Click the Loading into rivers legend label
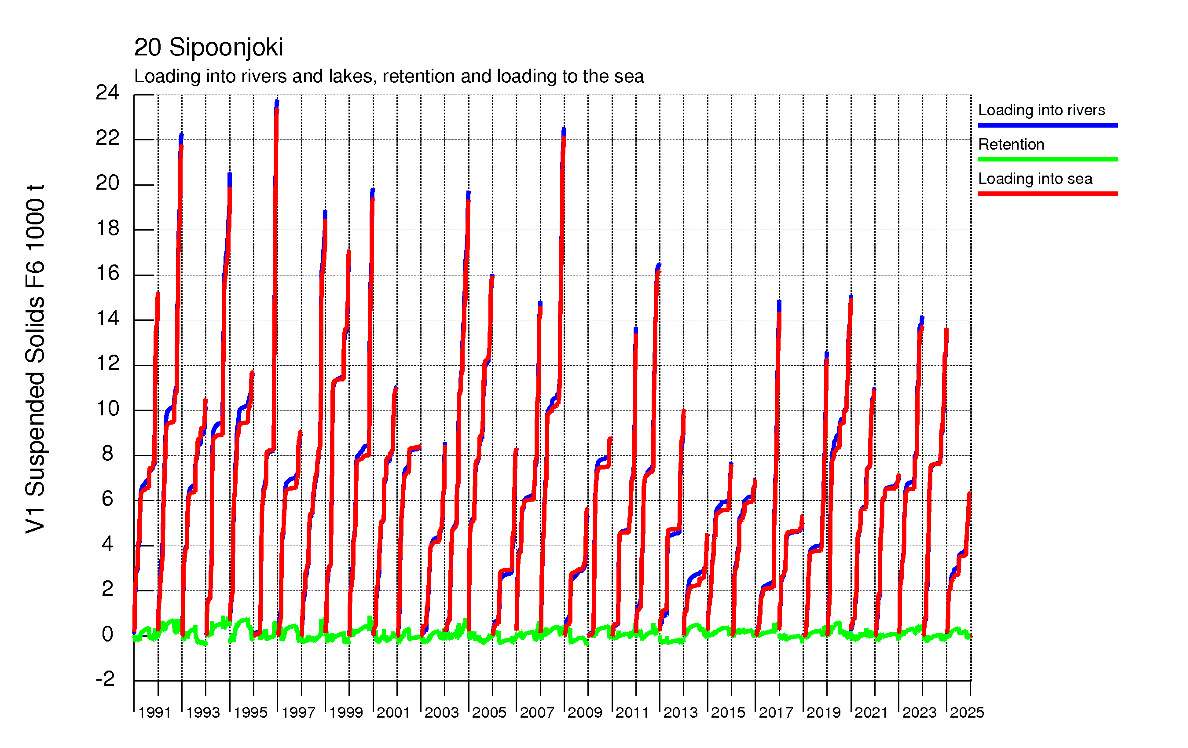 pyautogui.click(x=1041, y=110)
